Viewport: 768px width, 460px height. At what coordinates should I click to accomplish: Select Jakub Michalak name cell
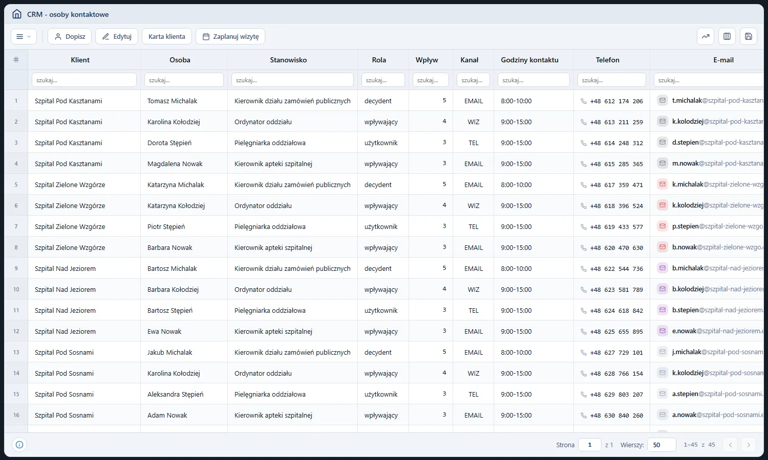coord(184,352)
